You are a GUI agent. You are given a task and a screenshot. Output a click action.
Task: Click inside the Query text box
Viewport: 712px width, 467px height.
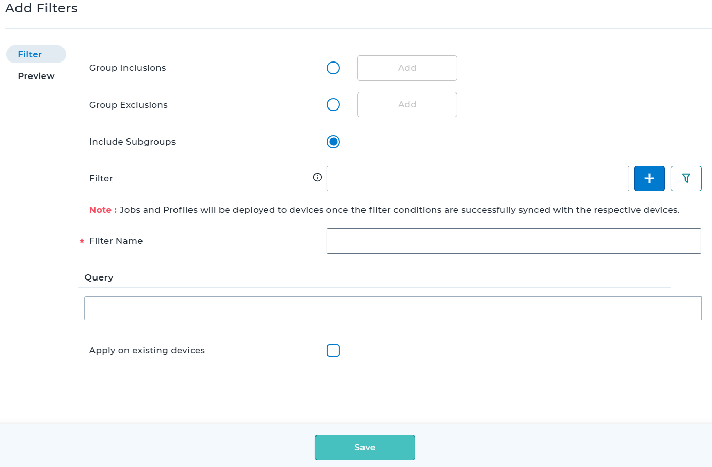pos(392,308)
